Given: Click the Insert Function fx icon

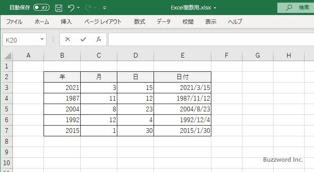Looking at the screenshot, I should coord(99,39).
